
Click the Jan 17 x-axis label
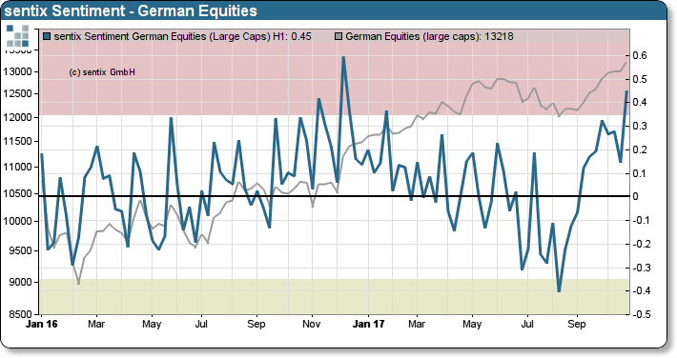click(368, 324)
